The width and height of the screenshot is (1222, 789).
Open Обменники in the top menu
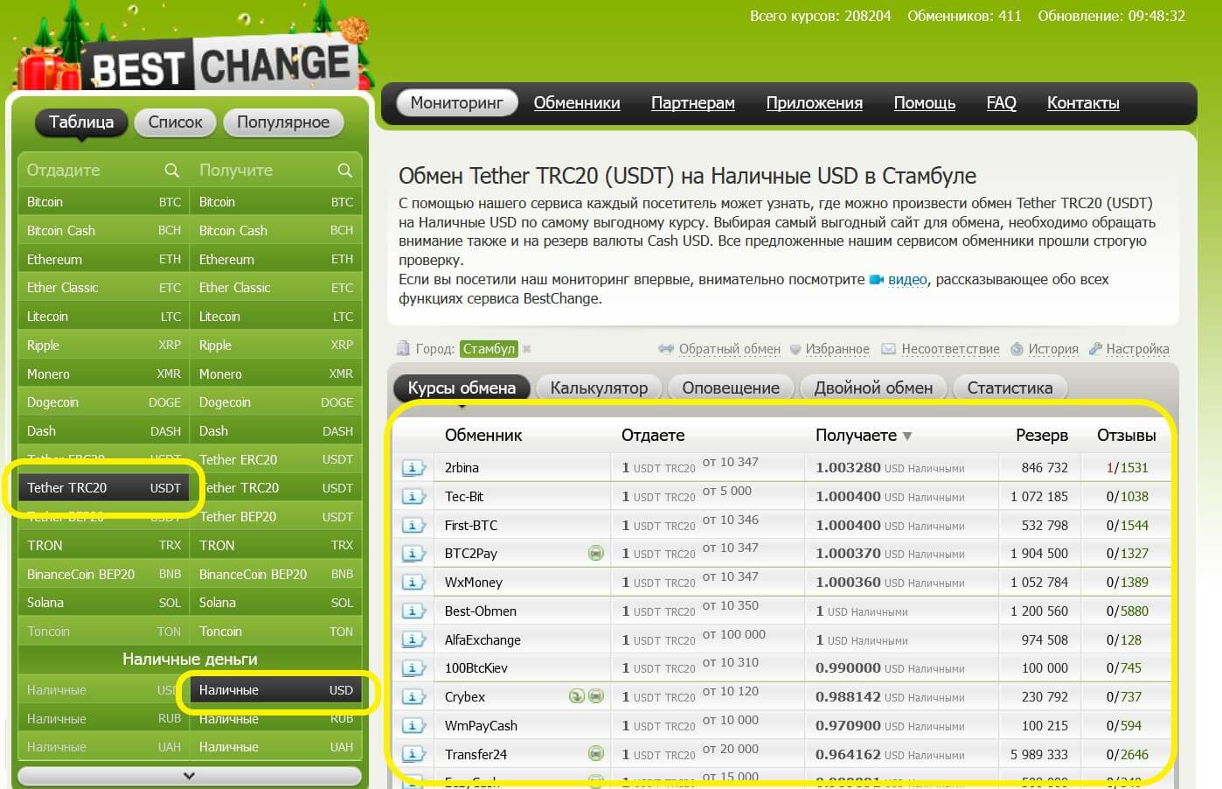(577, 103)
